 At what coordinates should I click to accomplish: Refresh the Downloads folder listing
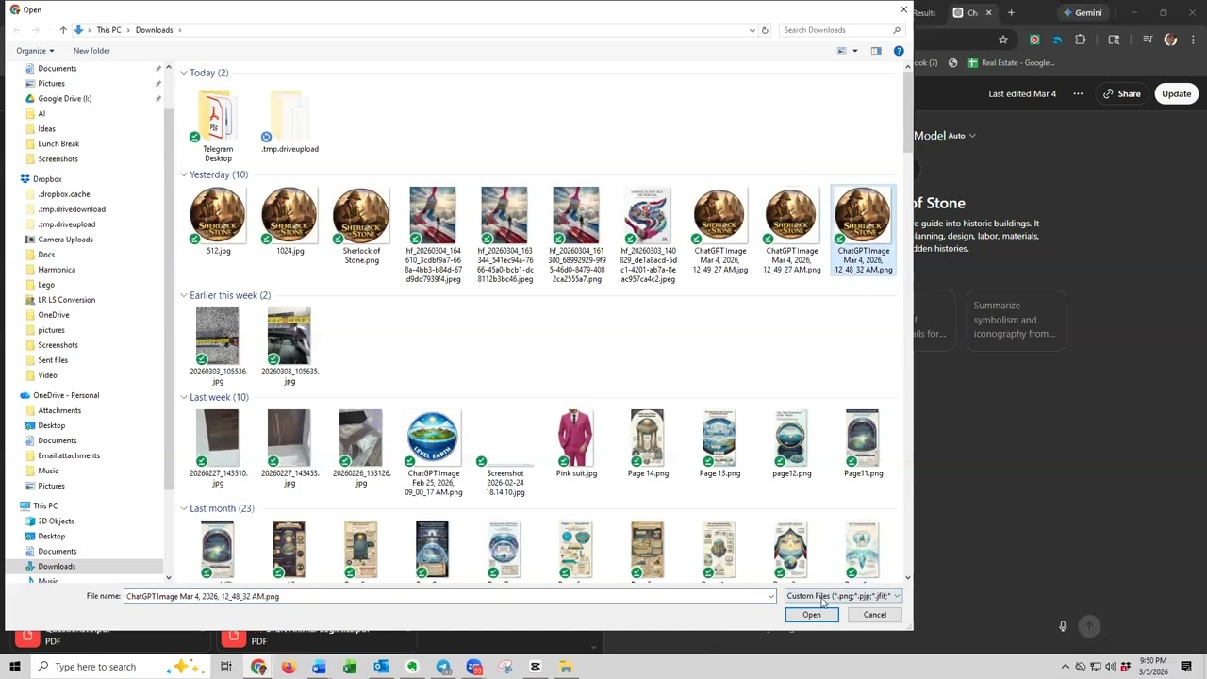[x=765, y=30]
